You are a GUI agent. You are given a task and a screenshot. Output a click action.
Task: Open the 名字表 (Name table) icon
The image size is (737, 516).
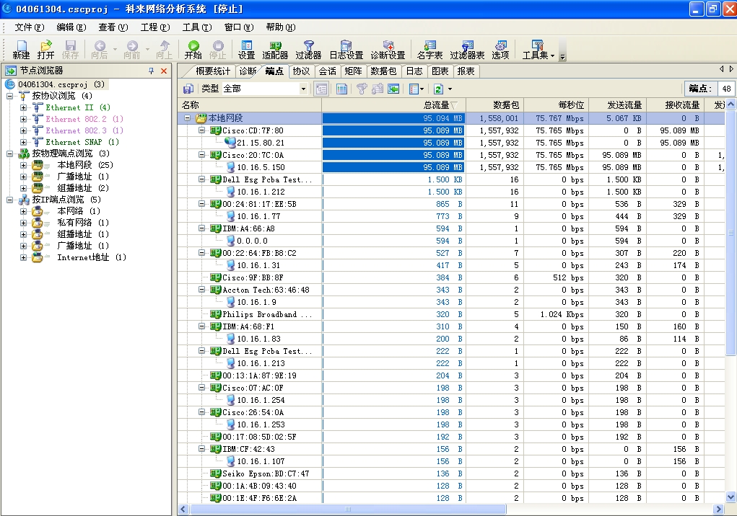pyautogui.click(x=430, y=49)
